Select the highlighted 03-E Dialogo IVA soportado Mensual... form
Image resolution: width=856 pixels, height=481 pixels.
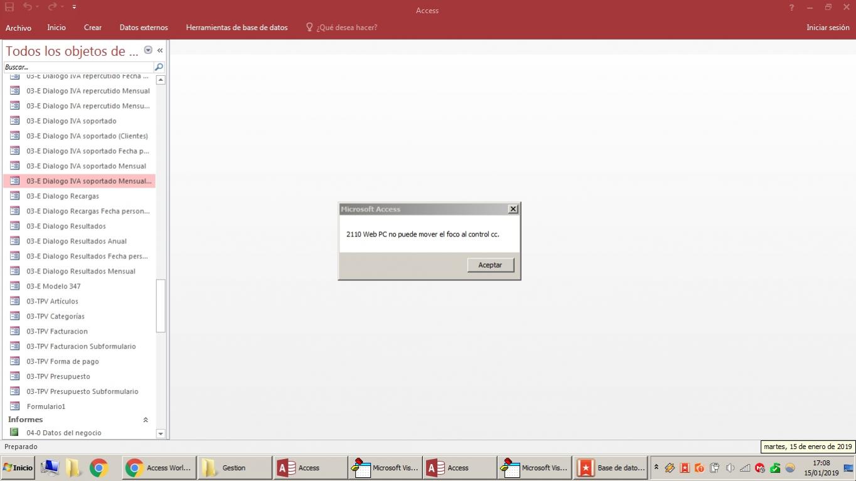click(79, 181)
